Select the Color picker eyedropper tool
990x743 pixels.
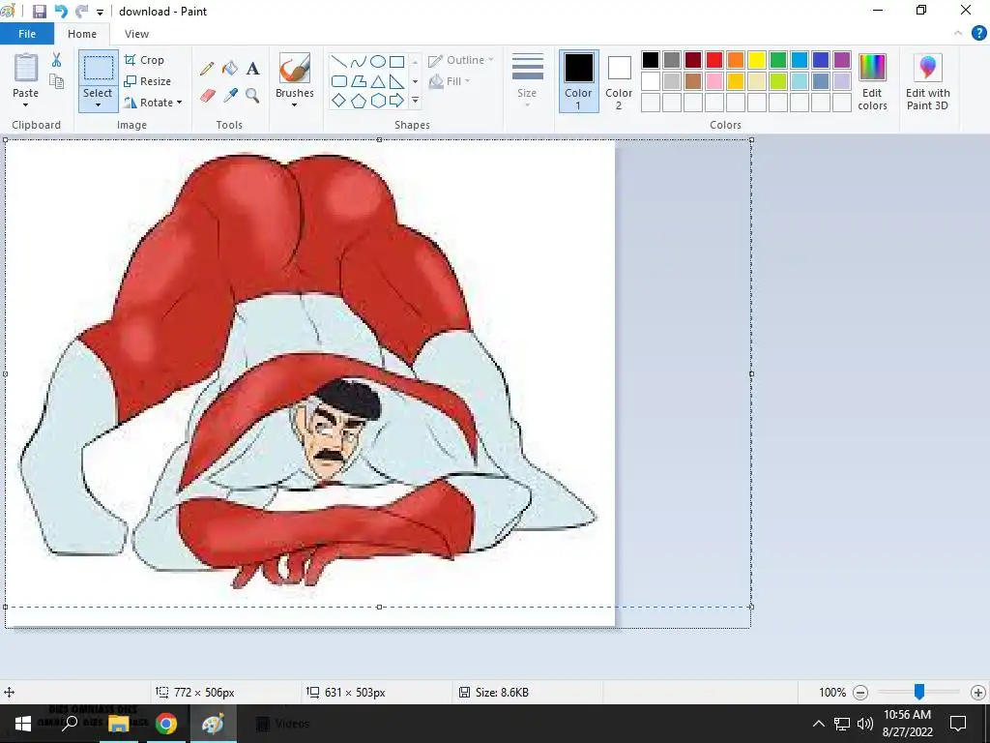click(x=230, y=96)
